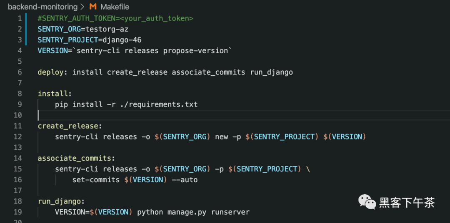Click the trailing backslash on line 15
The height and width of the screenshot is (223, 450).
click(308, 169)
